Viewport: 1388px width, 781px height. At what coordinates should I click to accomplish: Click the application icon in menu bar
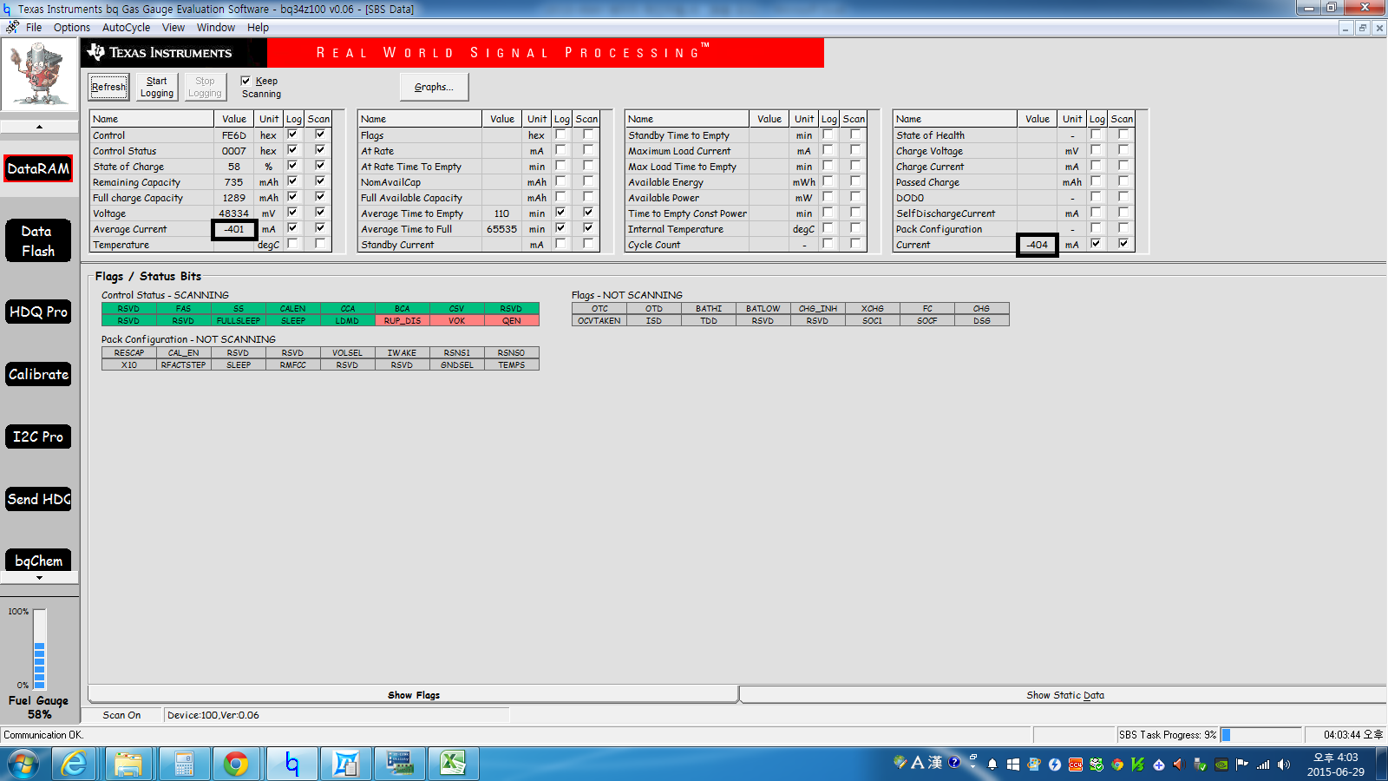12,27
